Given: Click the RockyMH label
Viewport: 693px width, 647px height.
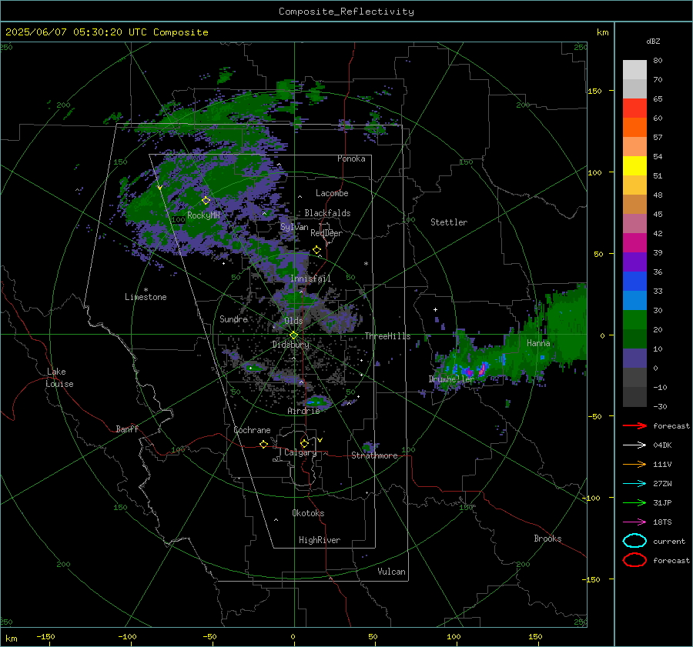Looking at the screenshot, I should [203, 215].
